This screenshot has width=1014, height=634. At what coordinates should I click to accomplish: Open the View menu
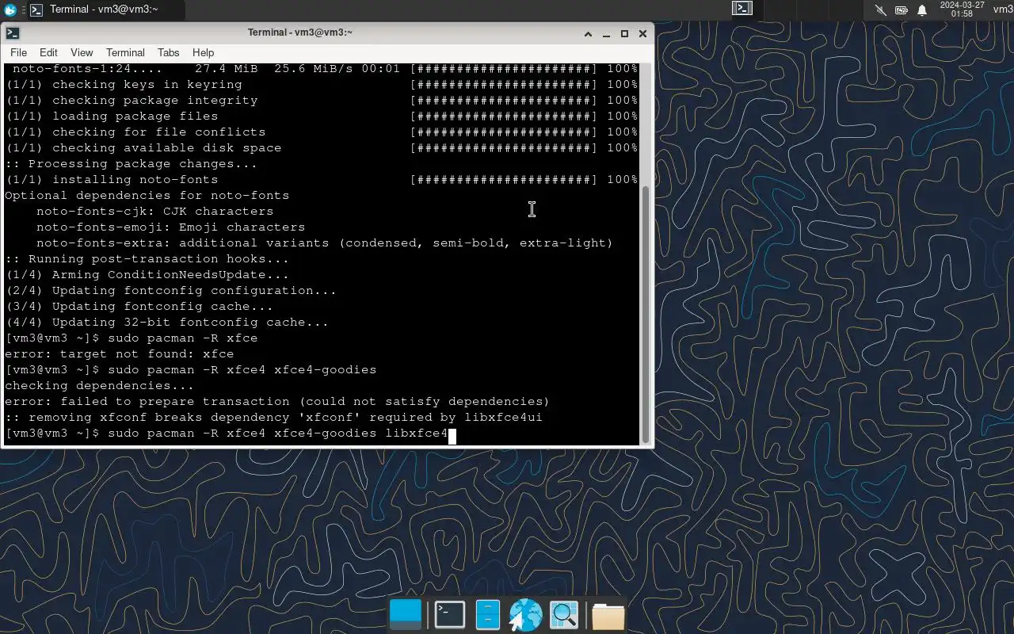point(82,52)
